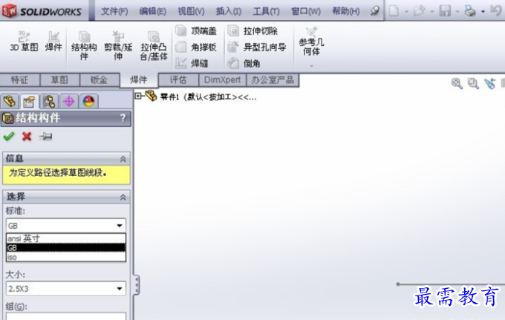Viewport: 505px width, 320px height.
Task: Click the previous view icon
Action: coord(490,83)
